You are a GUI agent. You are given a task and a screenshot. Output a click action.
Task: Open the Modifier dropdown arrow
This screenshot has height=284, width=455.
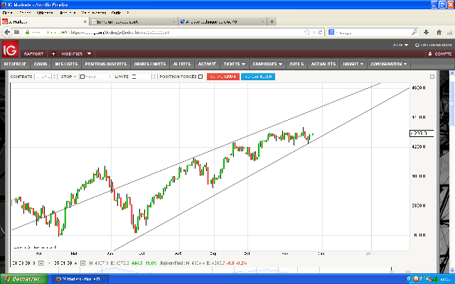[89, 54]
